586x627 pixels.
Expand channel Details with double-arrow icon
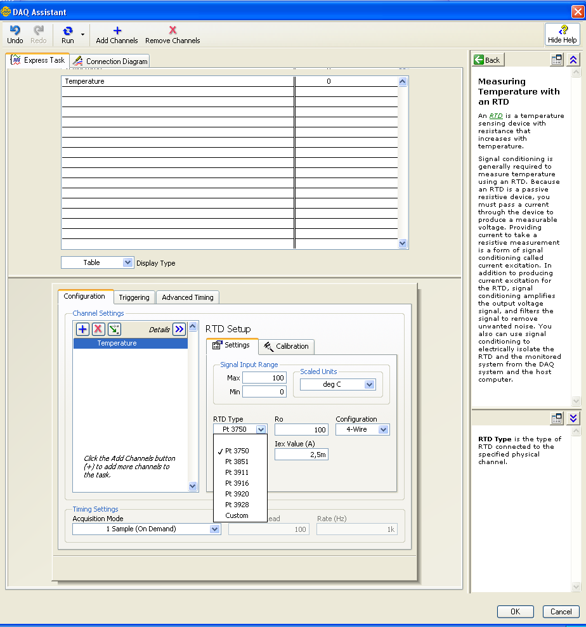click(179, 329)
